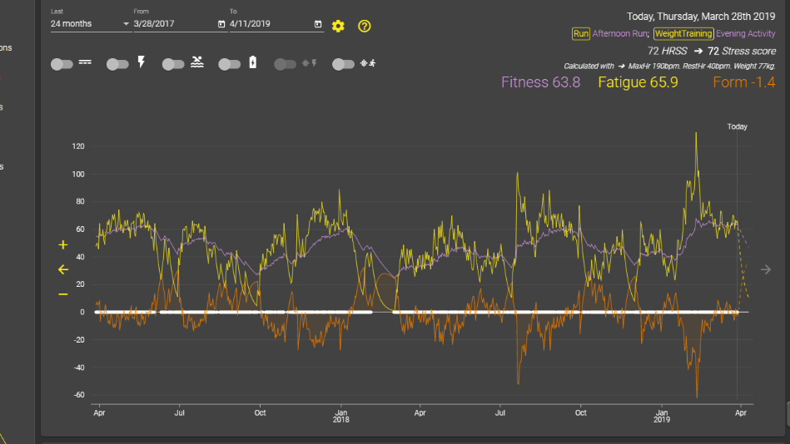Toggle the switch beside lightning bolt icon

117,64
